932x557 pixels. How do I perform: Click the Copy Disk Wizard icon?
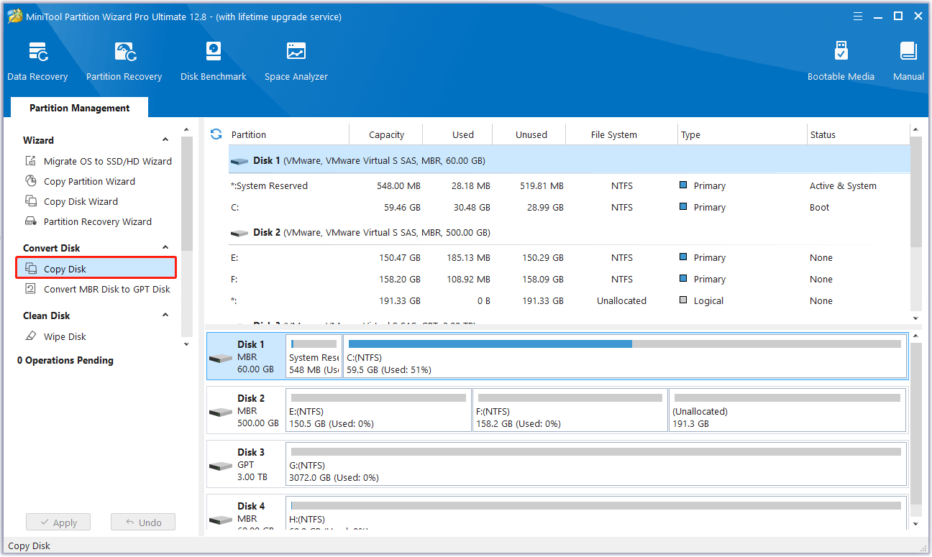point(31,201)
